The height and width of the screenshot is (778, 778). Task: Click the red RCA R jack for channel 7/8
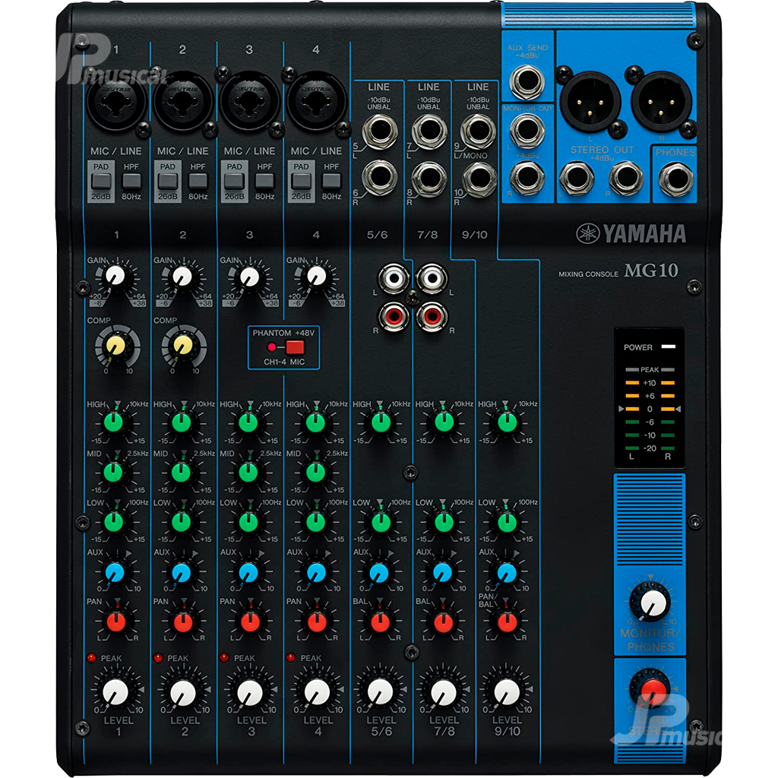point(432,316)
